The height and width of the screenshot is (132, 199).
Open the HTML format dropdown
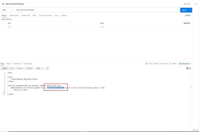tap(40, 68)
